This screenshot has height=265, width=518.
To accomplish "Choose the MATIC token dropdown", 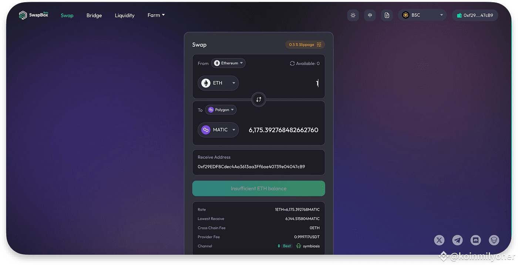I will click(x=218, y=130).
